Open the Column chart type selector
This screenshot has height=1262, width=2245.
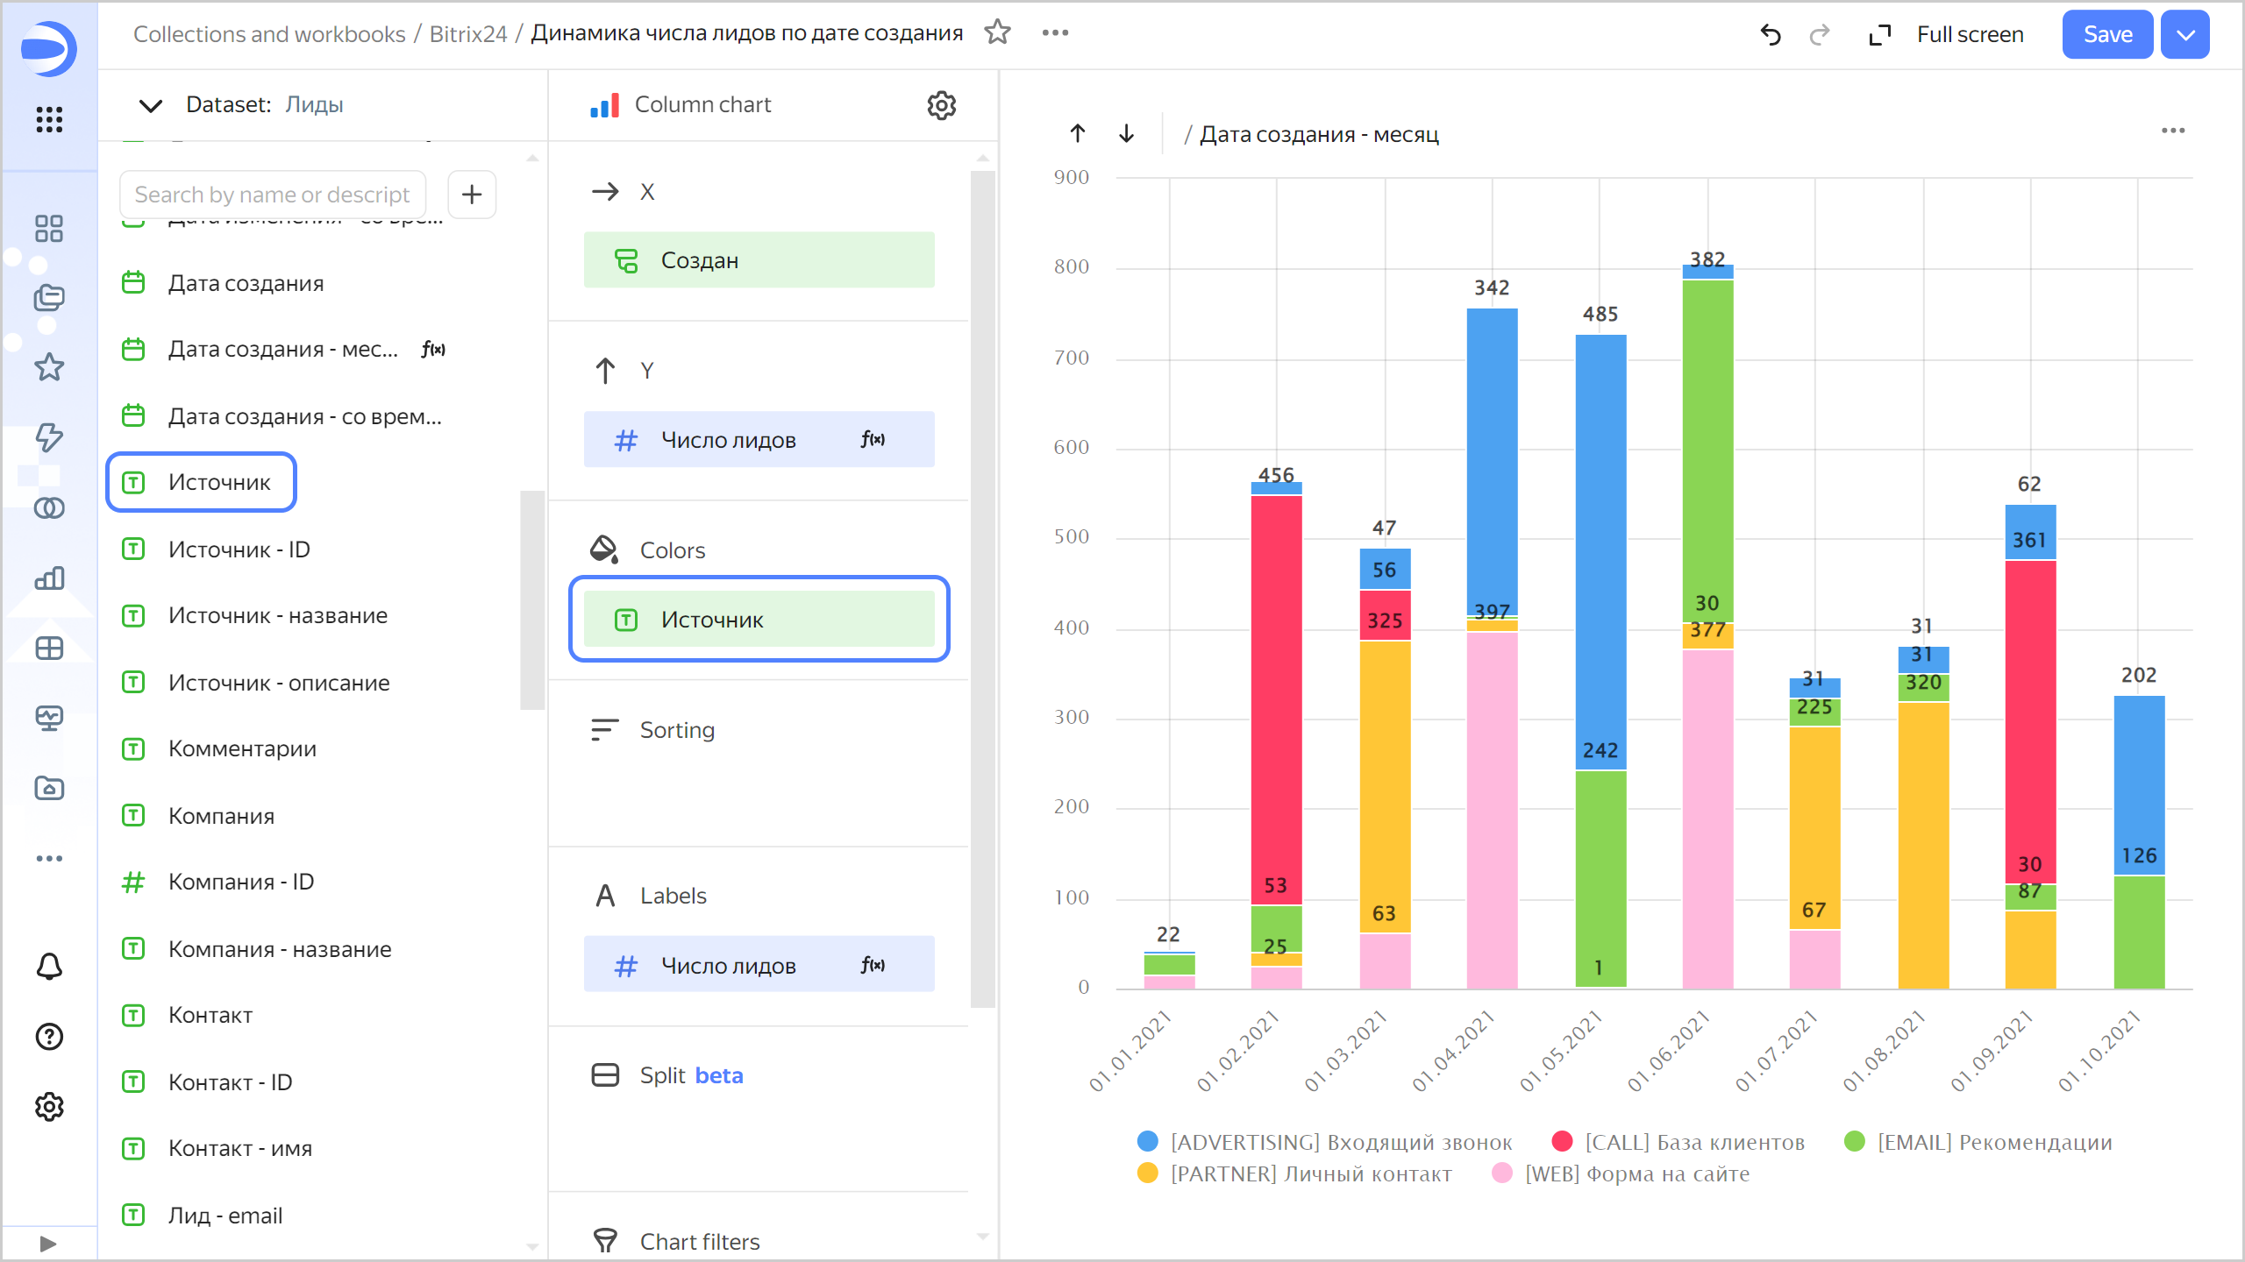click(702, 105)
